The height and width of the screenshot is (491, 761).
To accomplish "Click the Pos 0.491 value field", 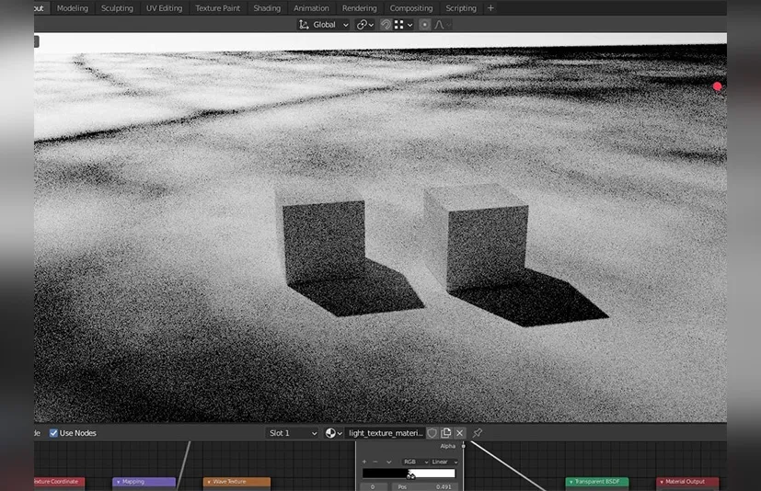I will 425,486.
